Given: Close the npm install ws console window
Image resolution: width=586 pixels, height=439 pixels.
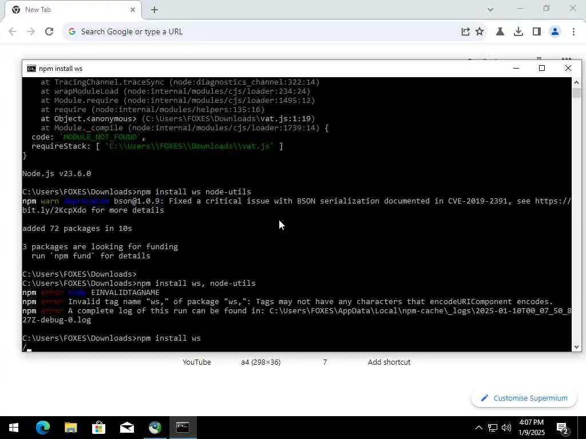Looking at the screenshot, I should 568,69.
